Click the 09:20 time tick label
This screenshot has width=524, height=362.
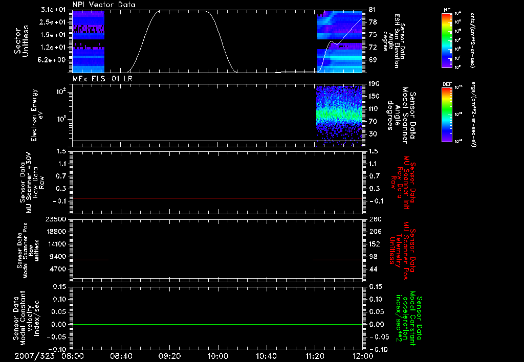(169, 356)
